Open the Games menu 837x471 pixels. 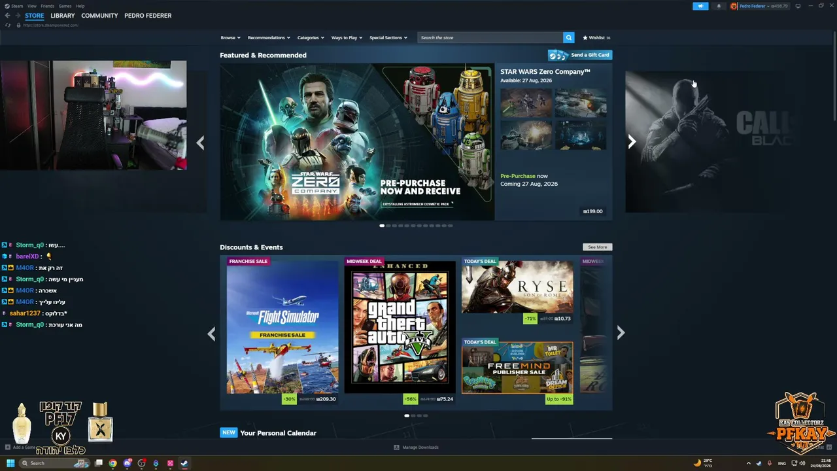point(65,6)
